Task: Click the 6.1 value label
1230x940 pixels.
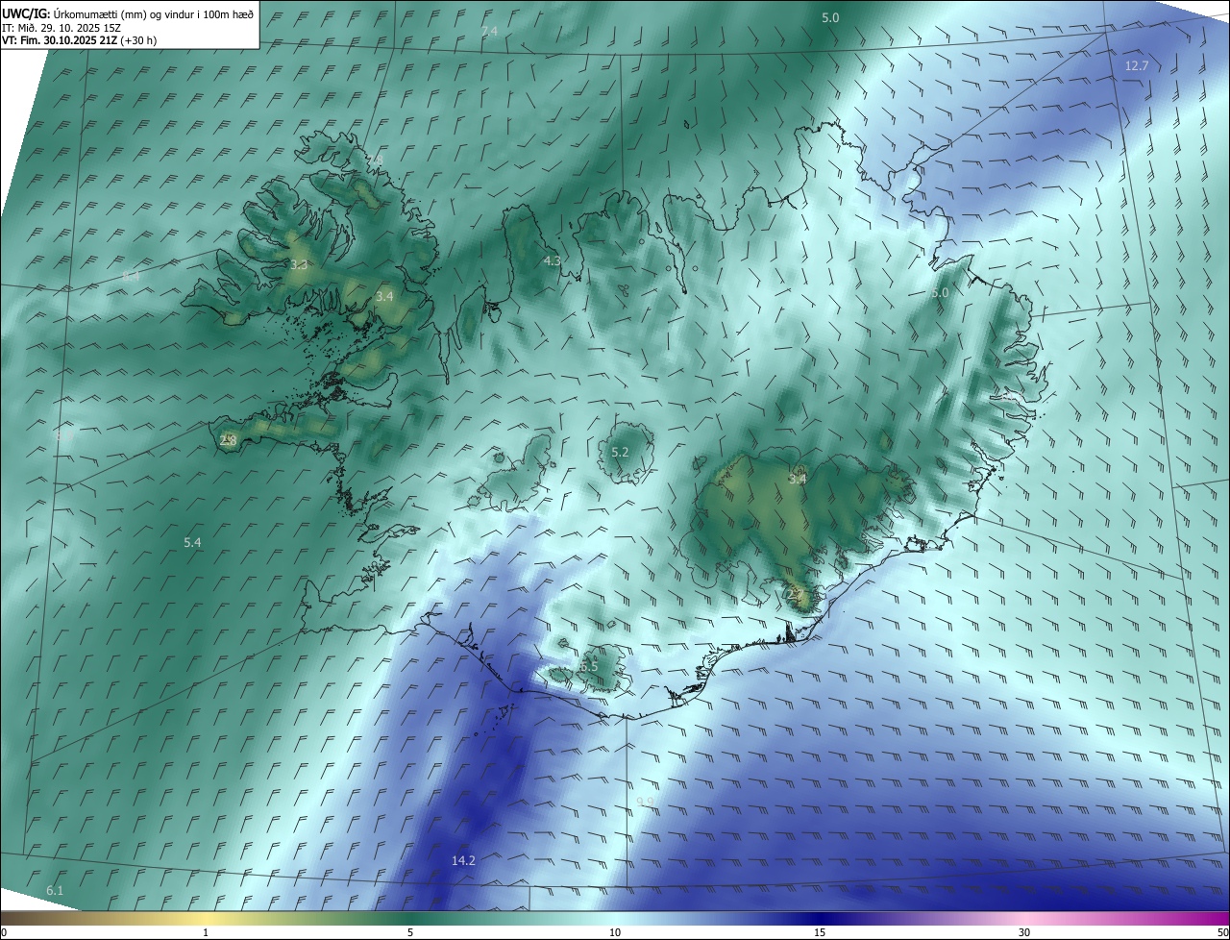Action: pos(55,891)
